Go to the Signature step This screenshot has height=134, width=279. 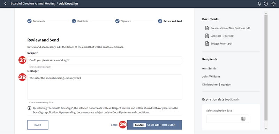click(123, 21)
